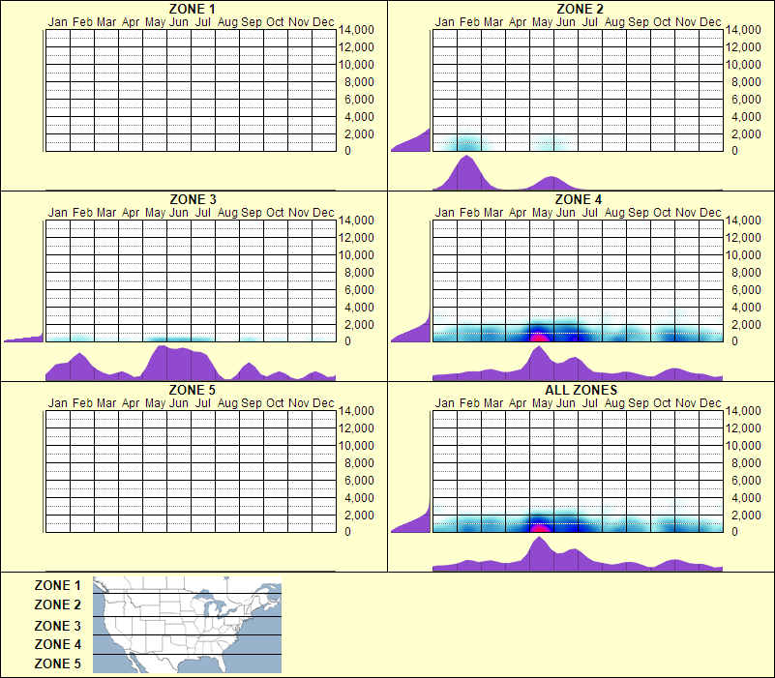Select the ZONE 1 legend label beside the map

pyautogui.click(x=57, y=585)
